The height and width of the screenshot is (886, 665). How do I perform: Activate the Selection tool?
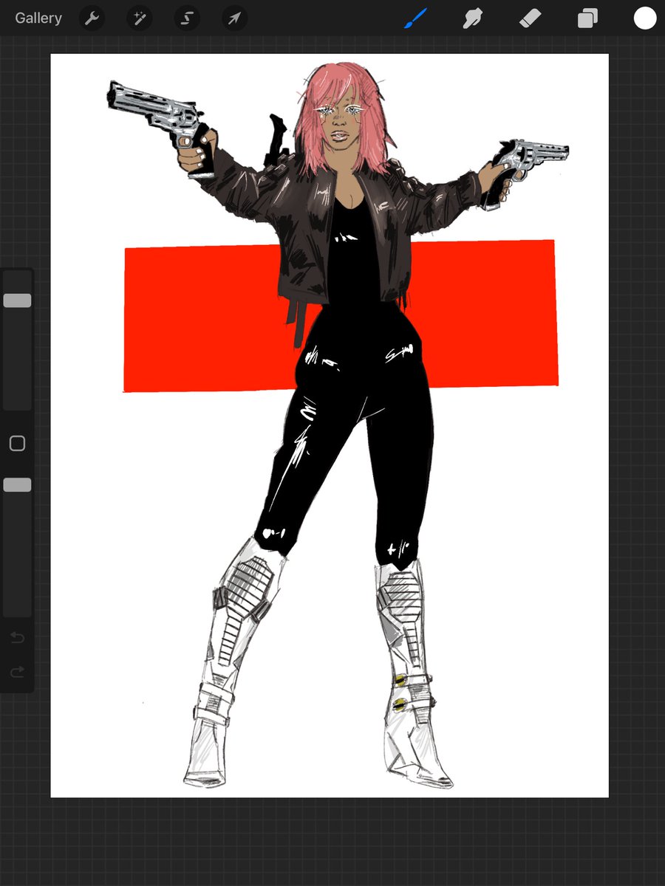click(187, 18)
